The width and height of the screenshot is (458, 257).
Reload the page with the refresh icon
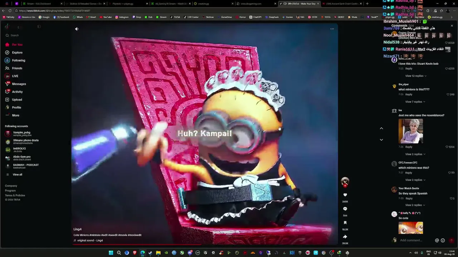10,11
